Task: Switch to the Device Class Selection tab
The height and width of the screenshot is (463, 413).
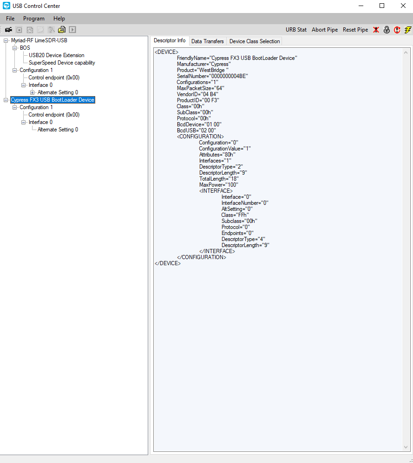Action: [x=255, y=41]
